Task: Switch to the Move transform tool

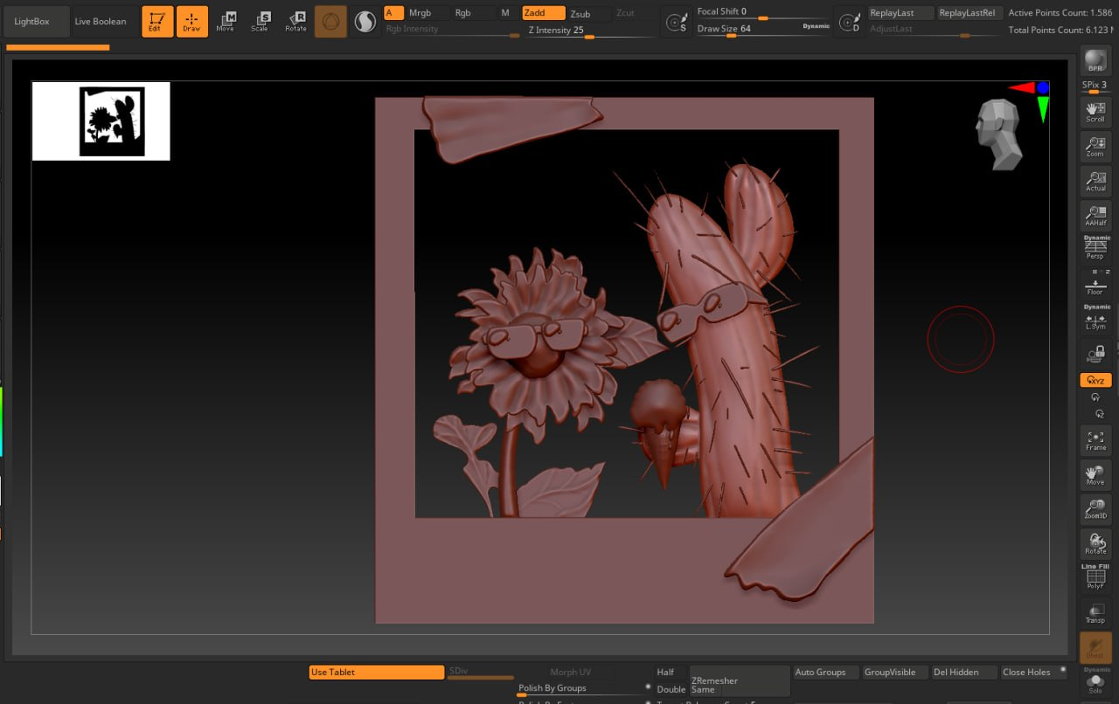Action: click(226, 21)
